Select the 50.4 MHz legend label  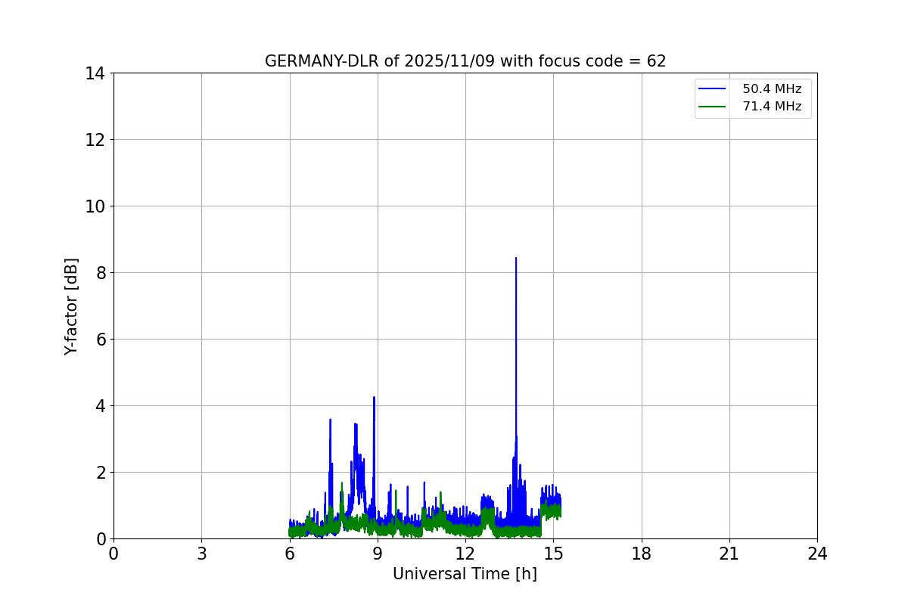772,89
